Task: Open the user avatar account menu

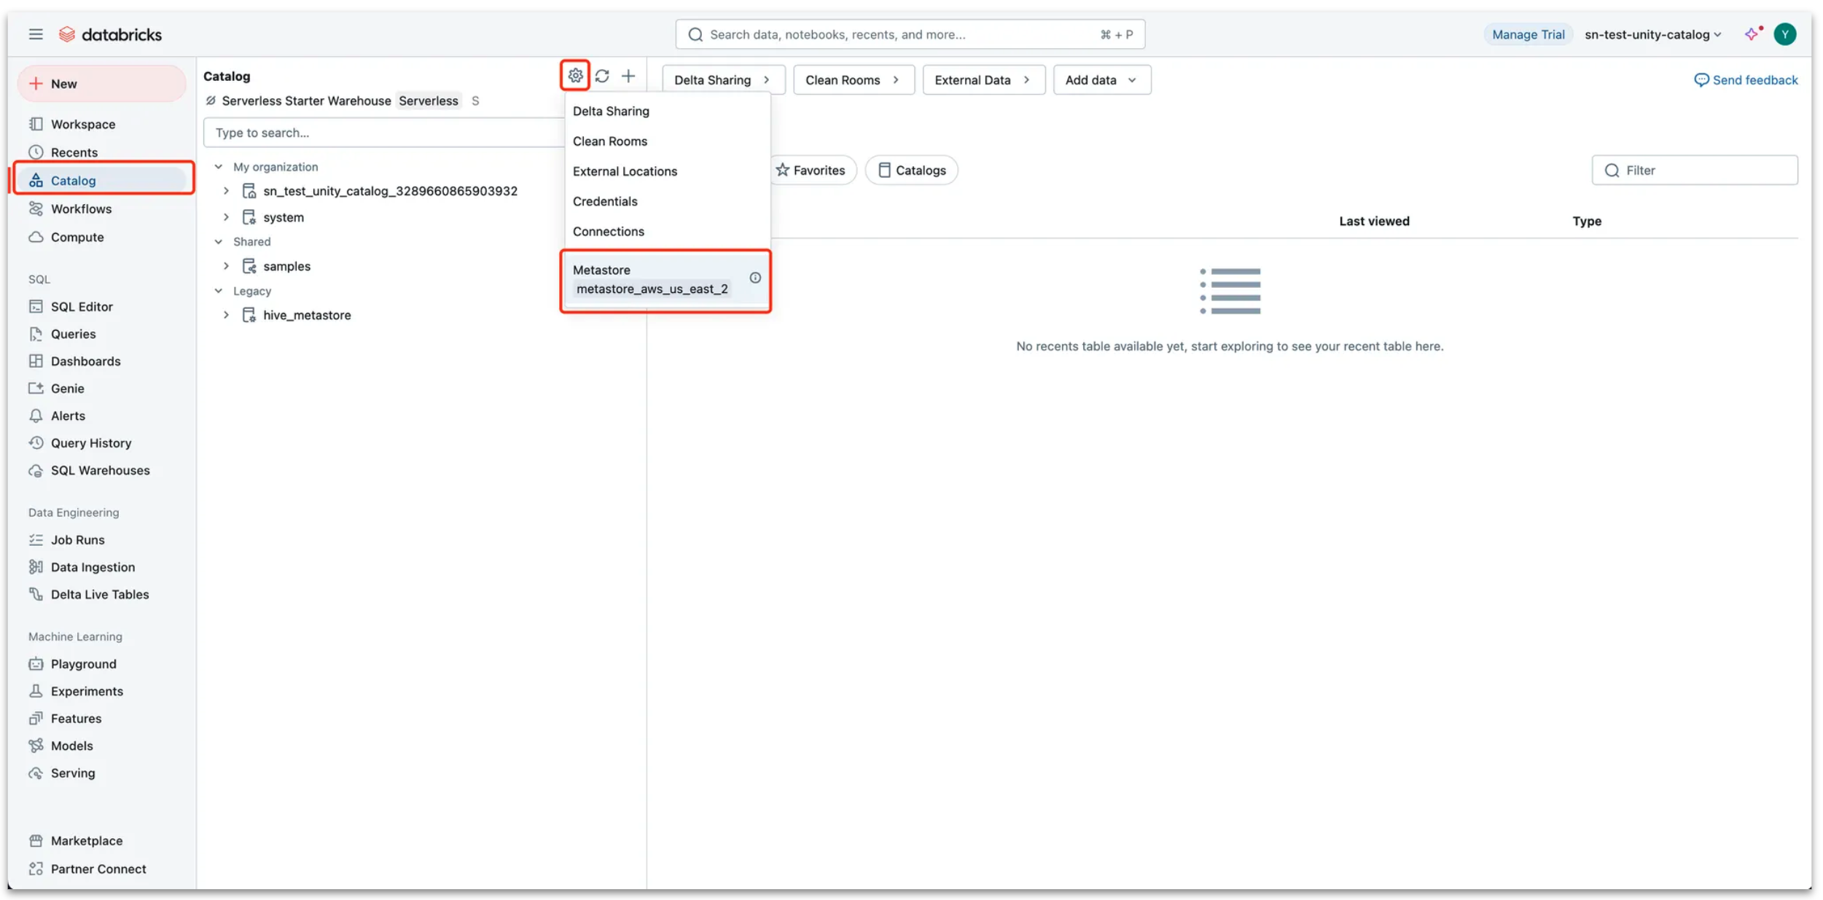Action: point(1784,34)
